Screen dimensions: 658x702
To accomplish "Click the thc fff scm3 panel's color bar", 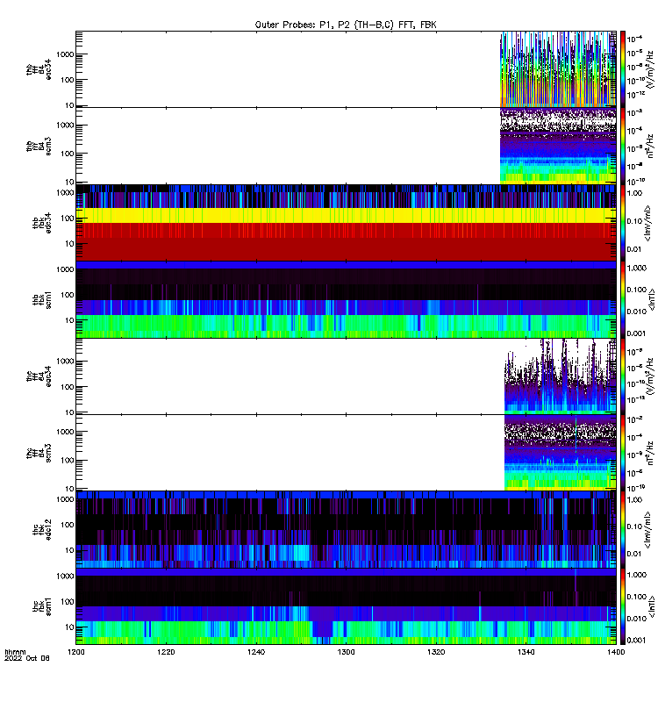I will point(622,453).
